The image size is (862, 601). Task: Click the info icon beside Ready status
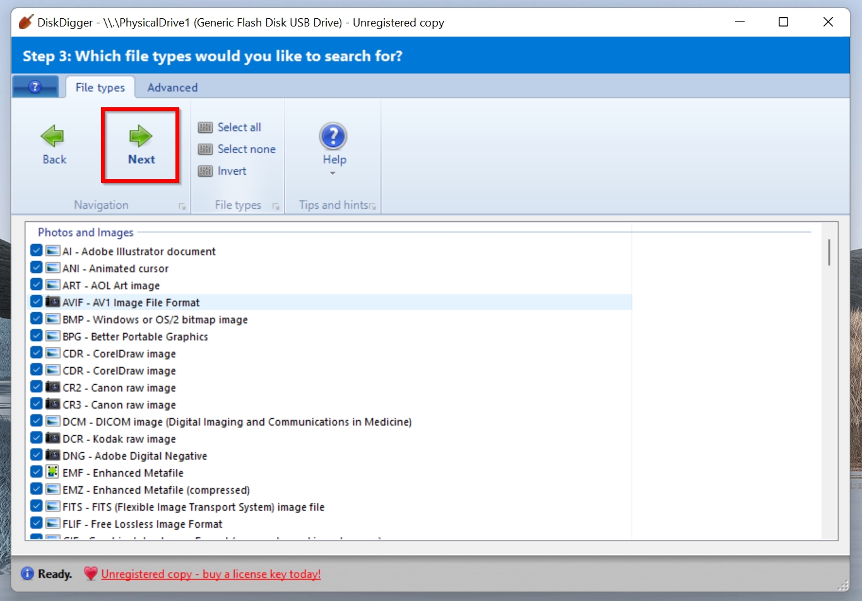(28, 573)
